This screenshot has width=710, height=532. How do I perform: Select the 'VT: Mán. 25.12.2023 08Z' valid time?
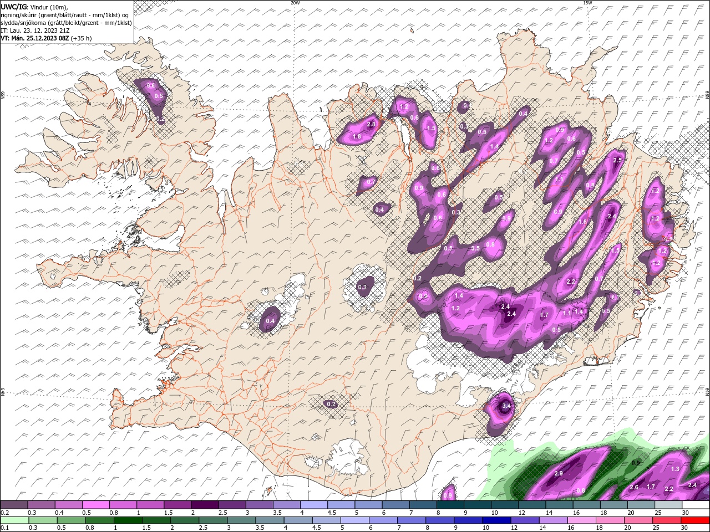[35, 38]
